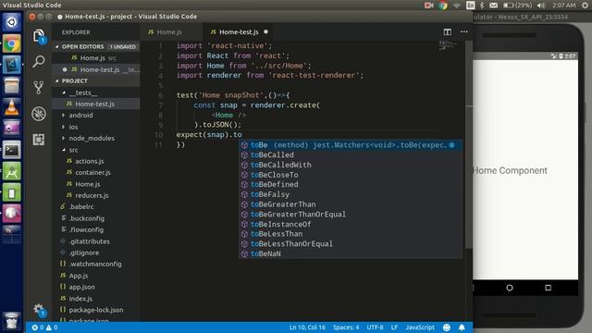Tap the emulator Overview square button
This screenshot has width=592, height=333.
548,288
